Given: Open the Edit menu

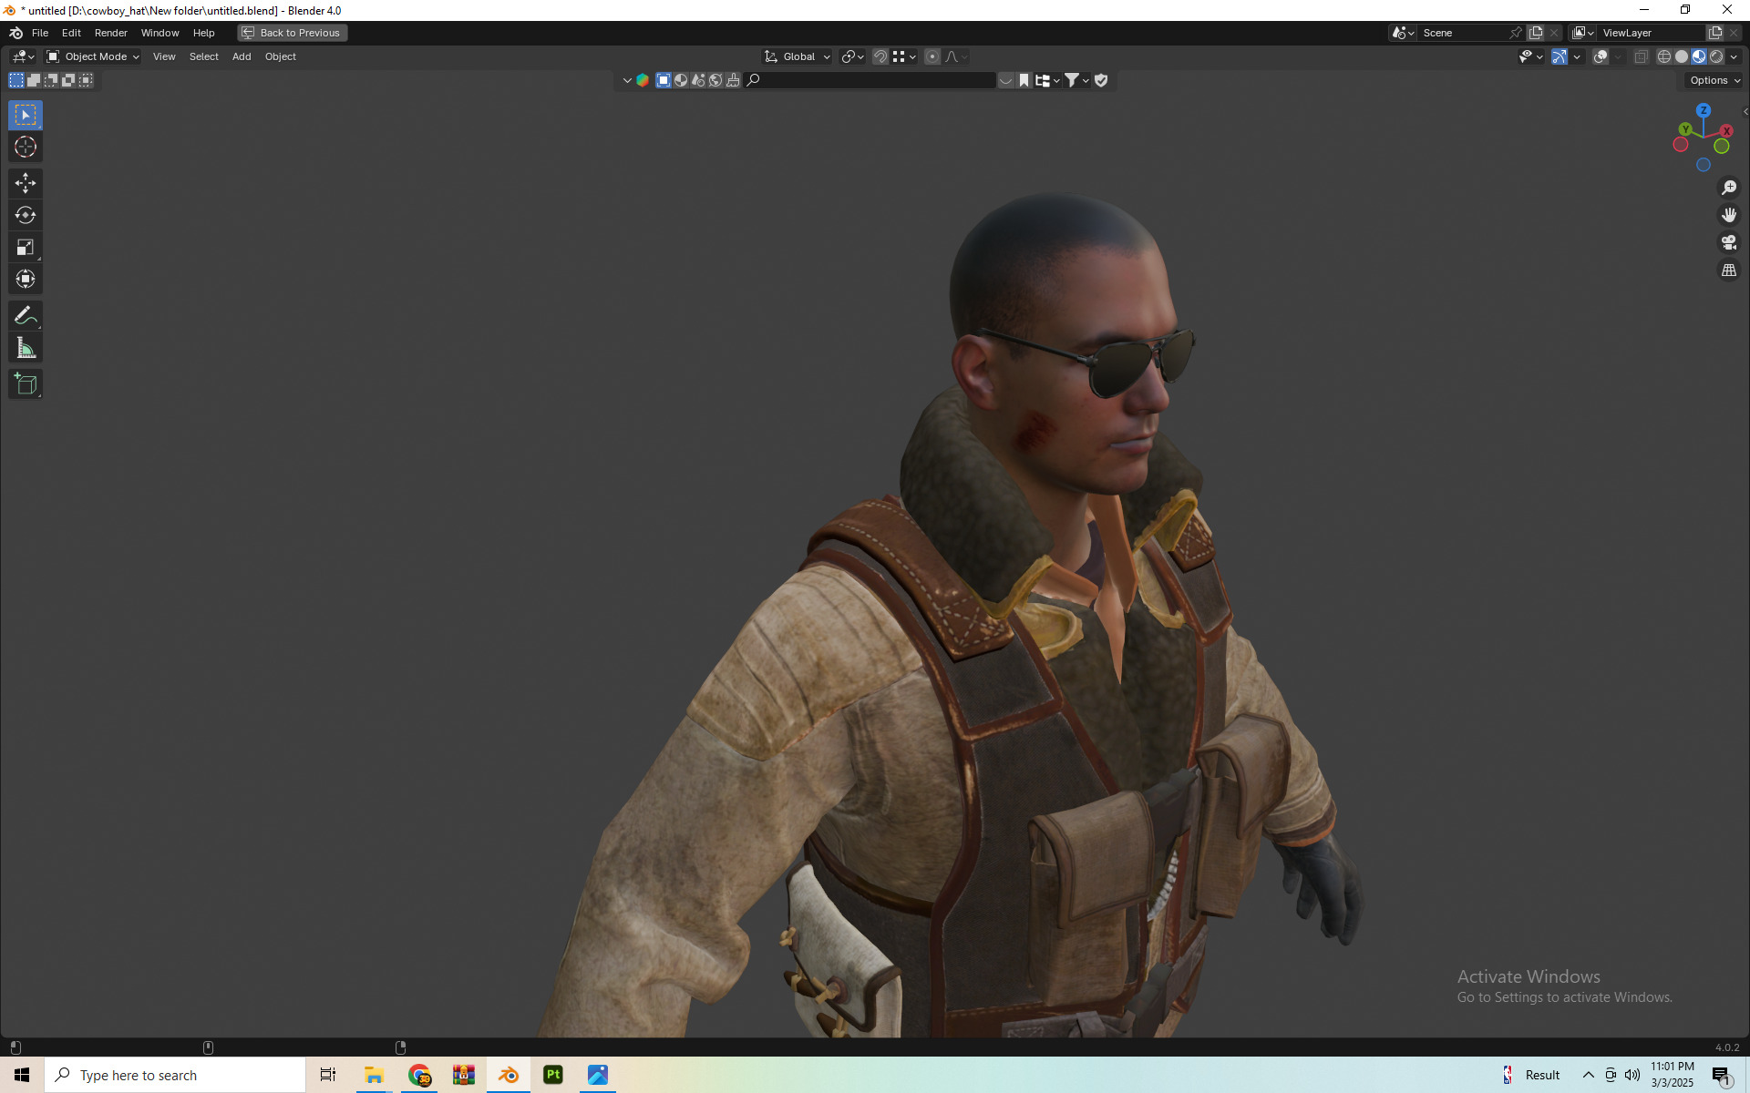Looking at the screenshot, I should pos(71,33).
